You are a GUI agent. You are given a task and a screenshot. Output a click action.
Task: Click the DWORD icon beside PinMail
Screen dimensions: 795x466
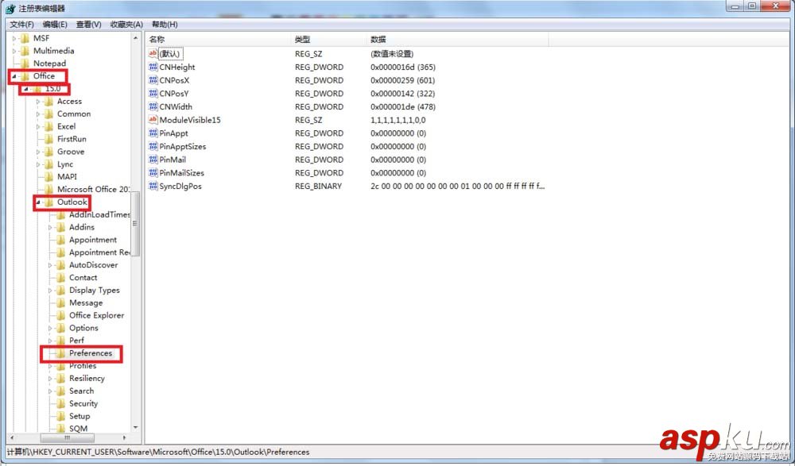153,160
